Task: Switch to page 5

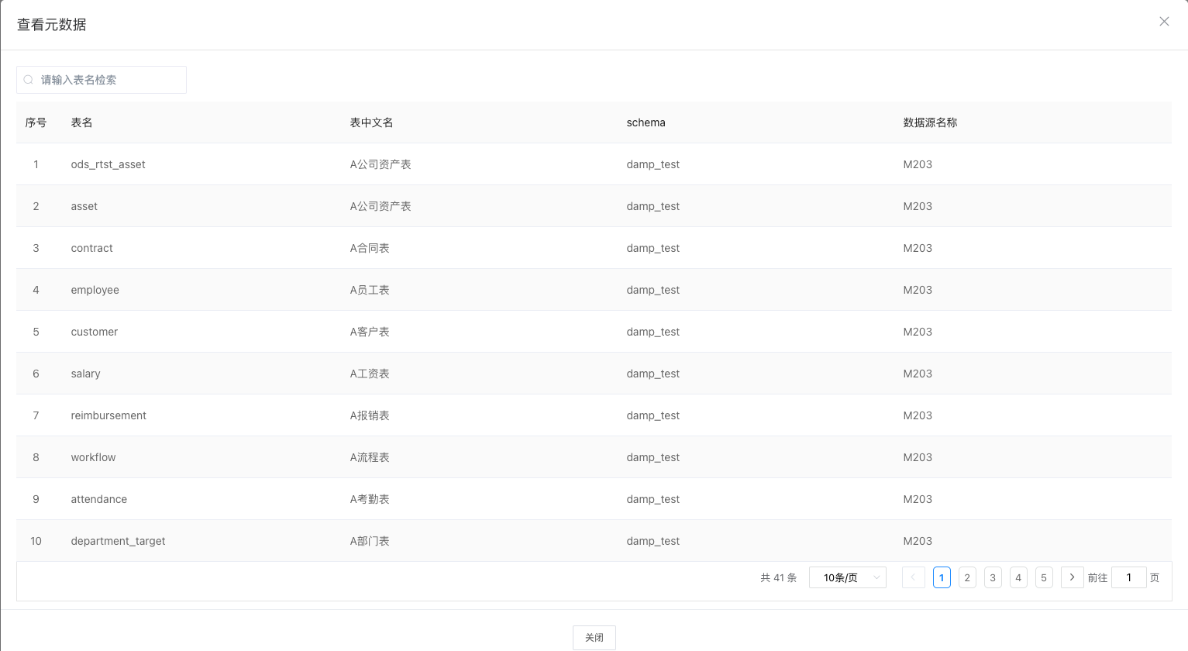Action: 1044,577
